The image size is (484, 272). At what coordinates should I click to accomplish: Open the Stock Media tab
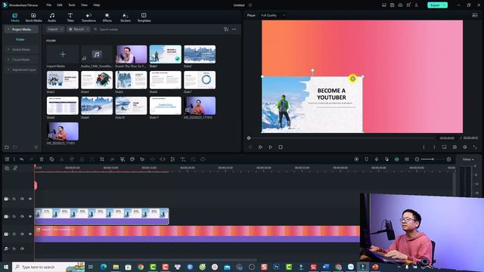(33, 17)
